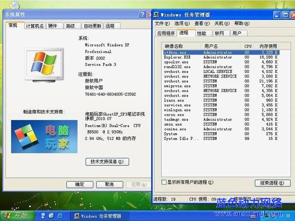Switch to the 应用程序 tab
Viewport: 295px width, 221px height.
pyautogui.click(x=166, y=33)
